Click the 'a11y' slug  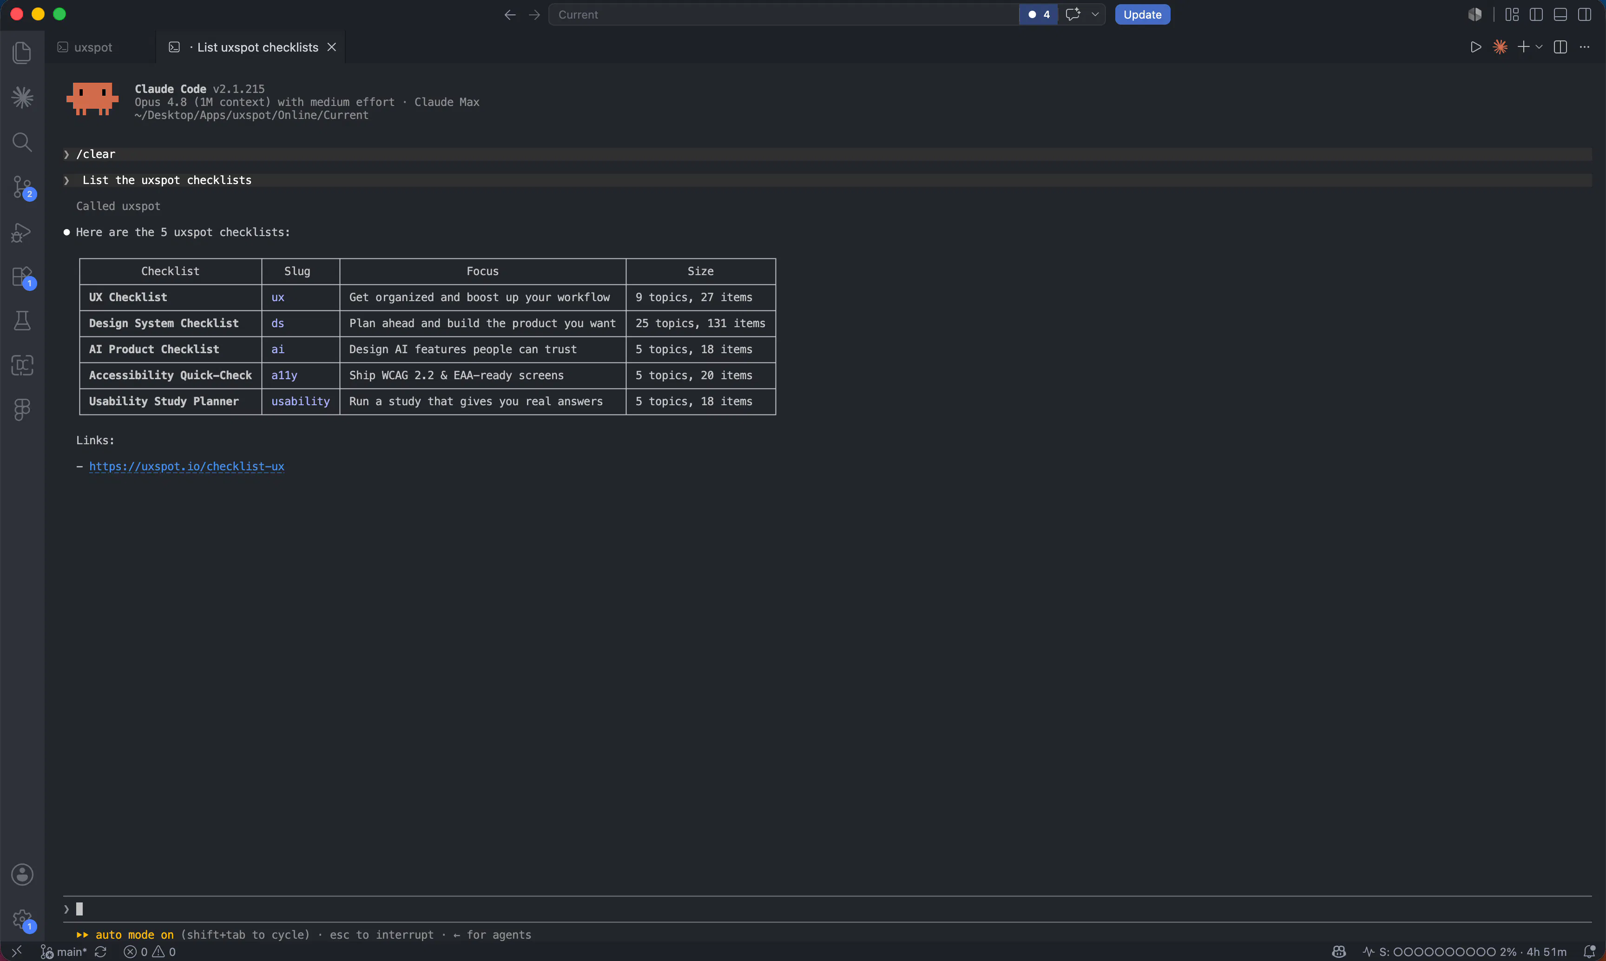(x=284, y=375)
